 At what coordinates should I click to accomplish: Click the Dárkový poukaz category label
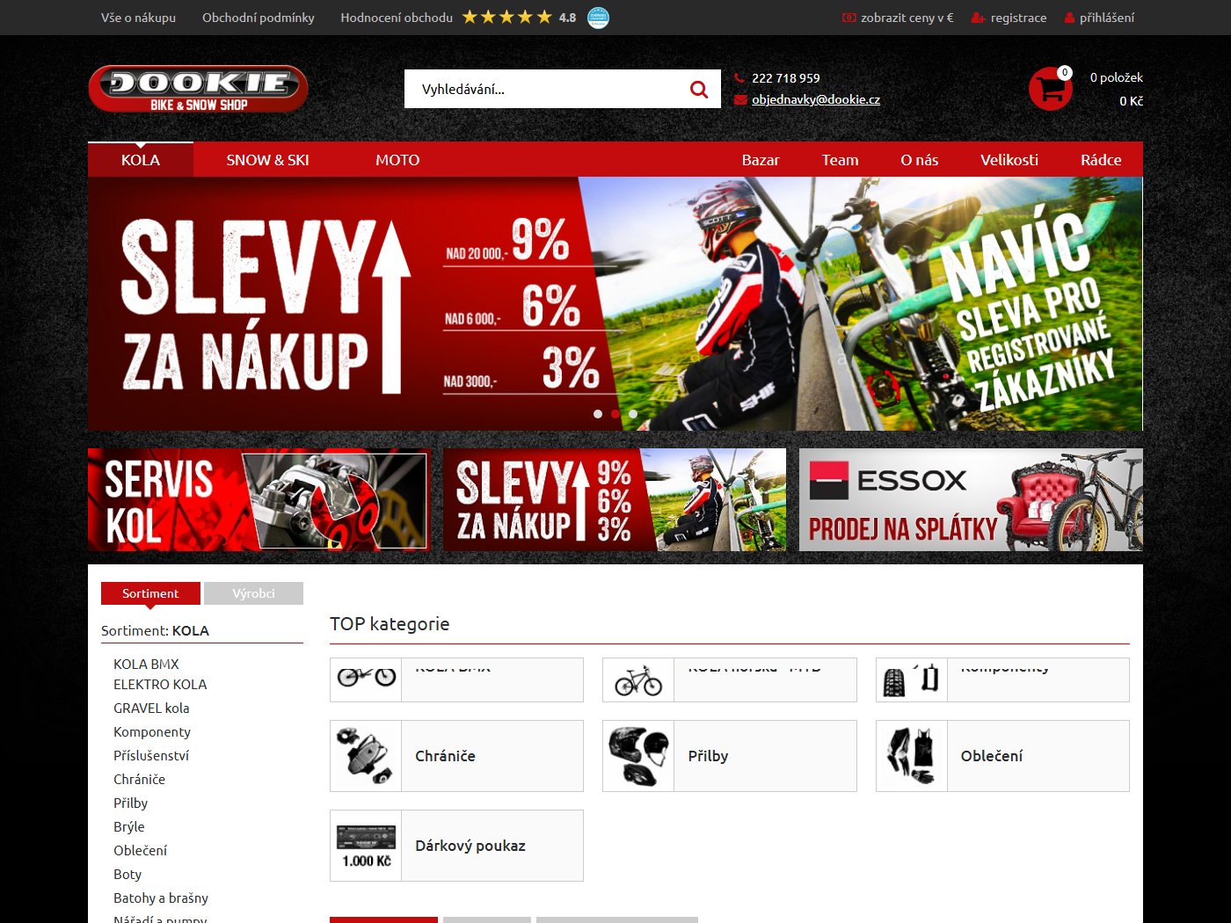pyautogui.click(x=470, y=846)
